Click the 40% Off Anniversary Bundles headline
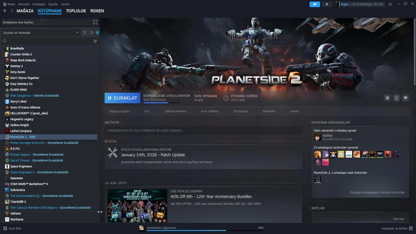 (211, 196)
